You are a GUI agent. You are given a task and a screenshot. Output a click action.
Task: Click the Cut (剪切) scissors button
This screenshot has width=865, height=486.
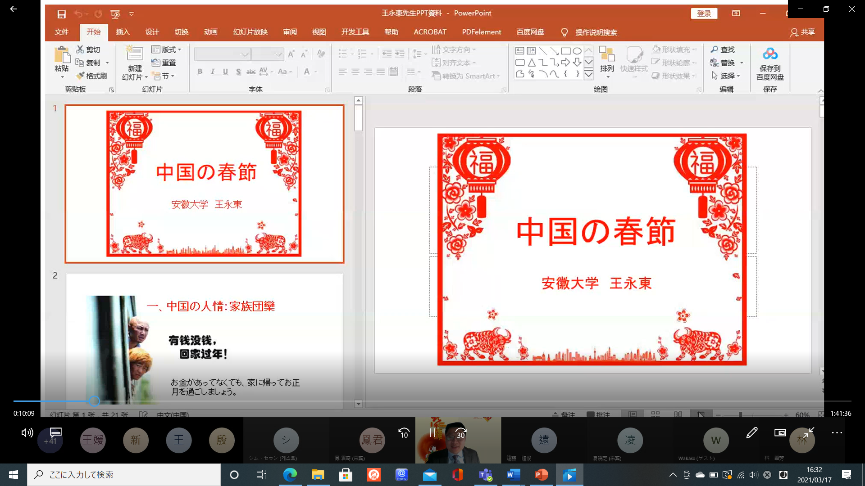click(x=88, y=49)
